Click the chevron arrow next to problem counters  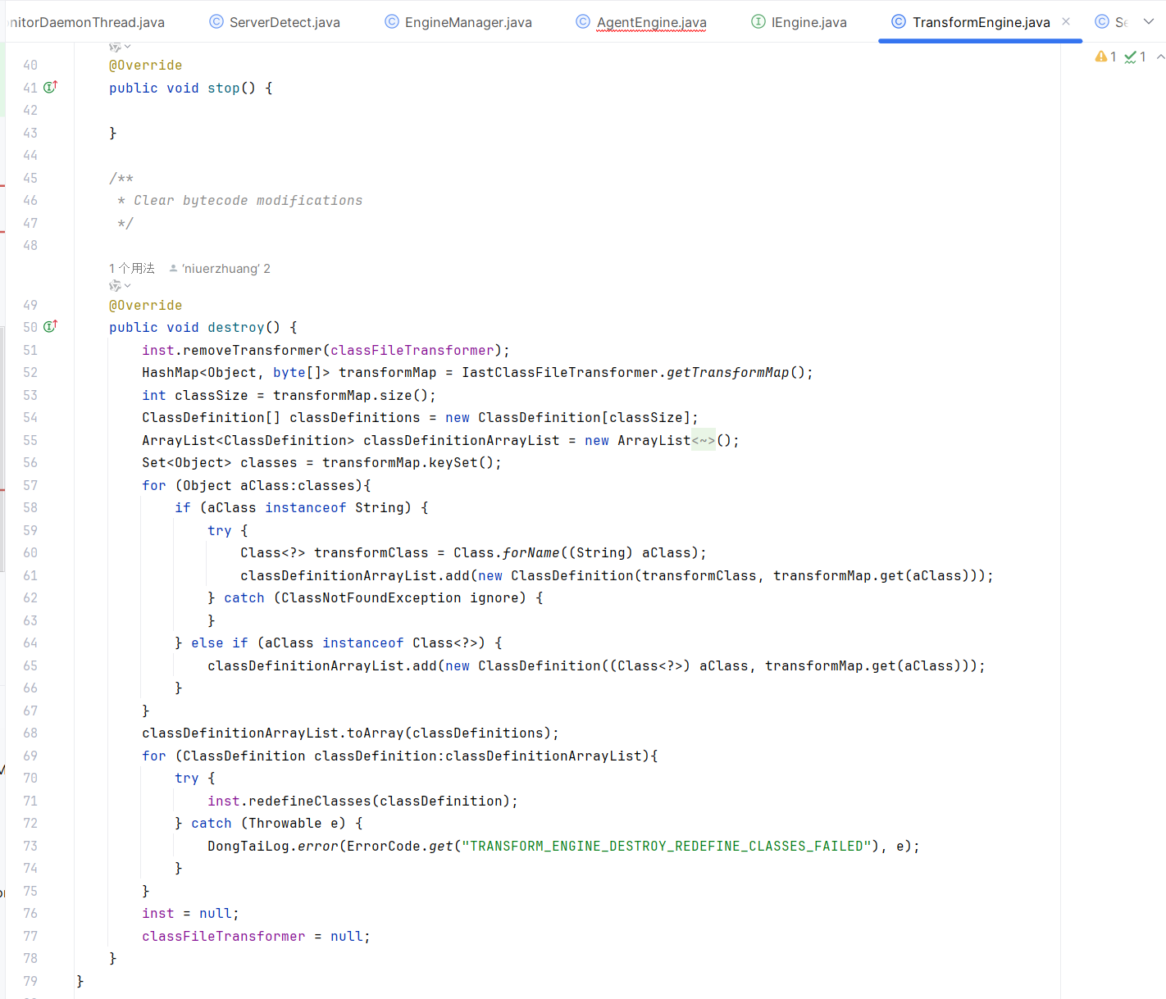(x=1159, y=57)
